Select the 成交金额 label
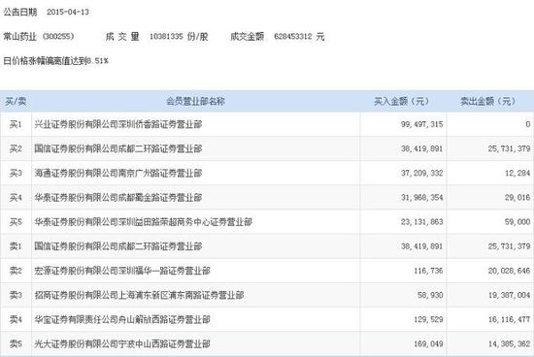This screenshot has width=534, height=357. pyautogui.click(x=248, y=36)
